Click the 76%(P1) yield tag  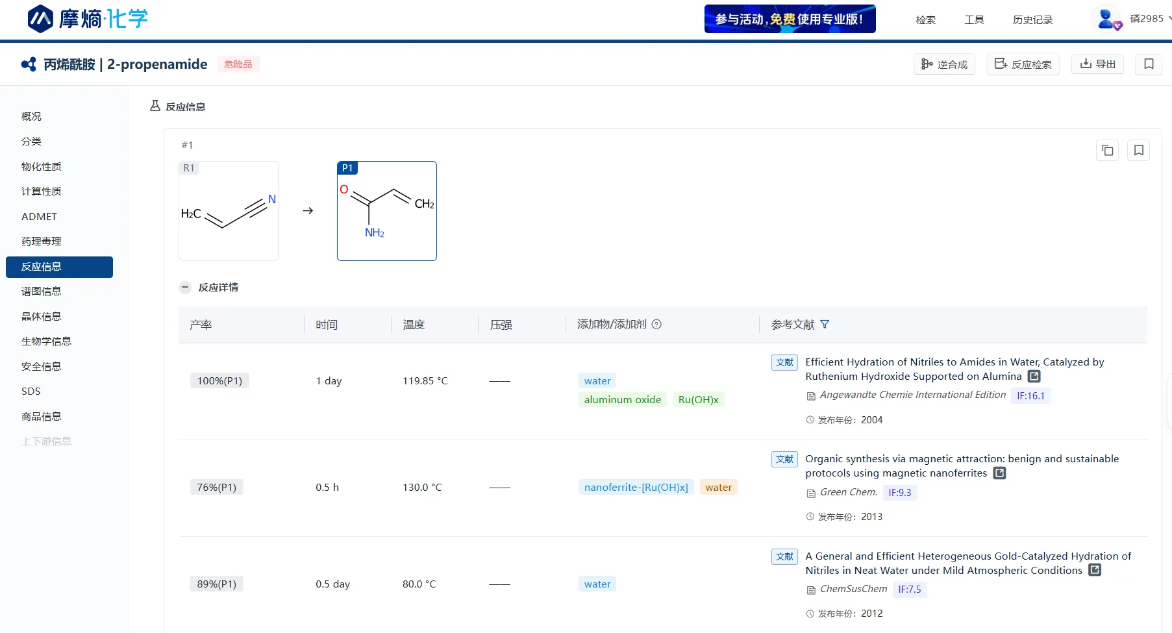[217, 487]
